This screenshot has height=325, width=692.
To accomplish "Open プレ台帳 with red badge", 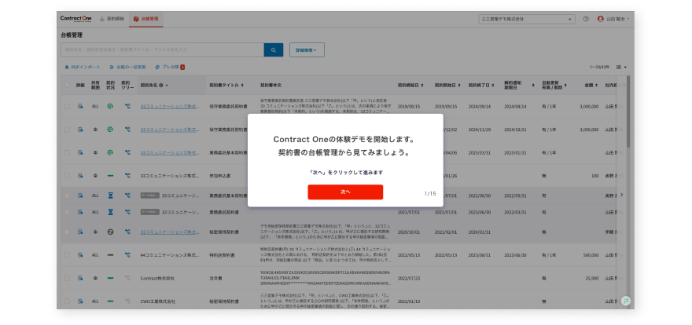I will 170,67.
